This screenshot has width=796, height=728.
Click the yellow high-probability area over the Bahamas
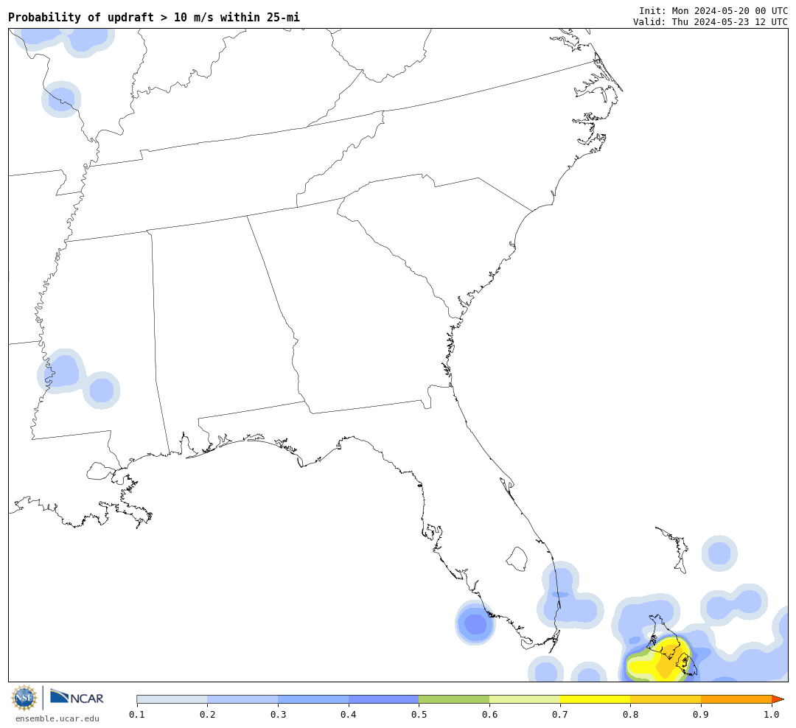[x=660, y=662]
